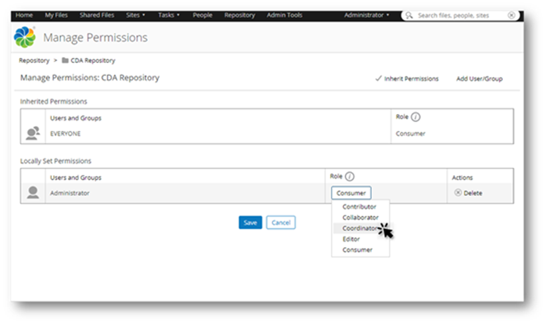Open the Administrator user menu

(x=367, y=15)
